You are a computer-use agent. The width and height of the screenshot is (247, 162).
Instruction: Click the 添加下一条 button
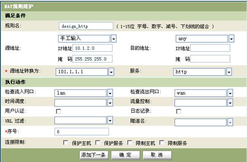[x=94, y=155]
